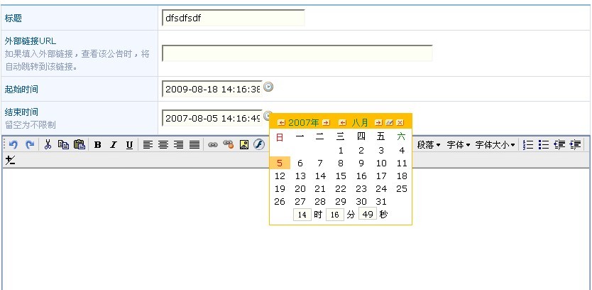Select day 28 in the calendar

coord(320,202)
